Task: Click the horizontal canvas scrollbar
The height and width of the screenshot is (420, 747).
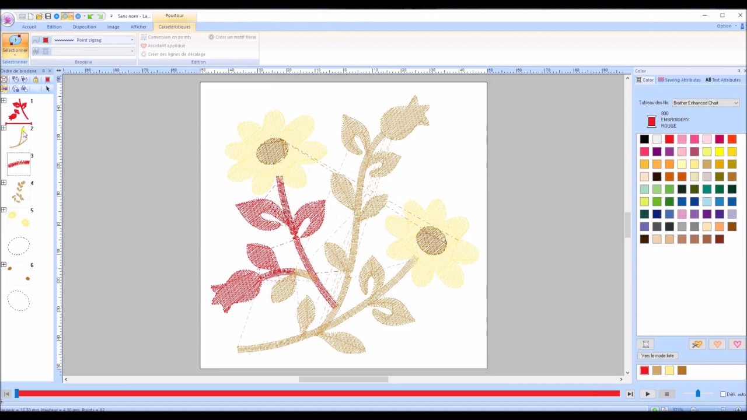Action: pyautogui.click(x=343, y=379)
